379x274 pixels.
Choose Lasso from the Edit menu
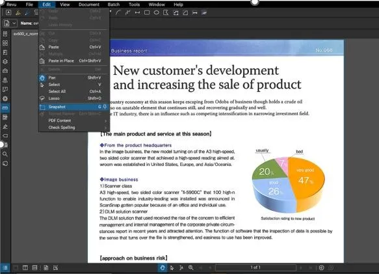pyautogui.click(x=74, y=98)
